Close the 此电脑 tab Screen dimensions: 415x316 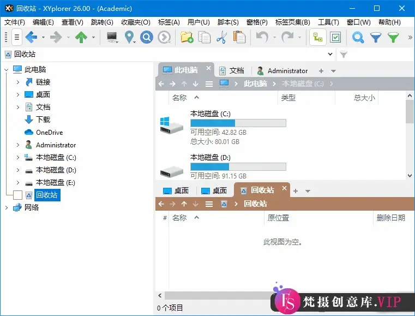pyautogui.click(x=208, y=68)
